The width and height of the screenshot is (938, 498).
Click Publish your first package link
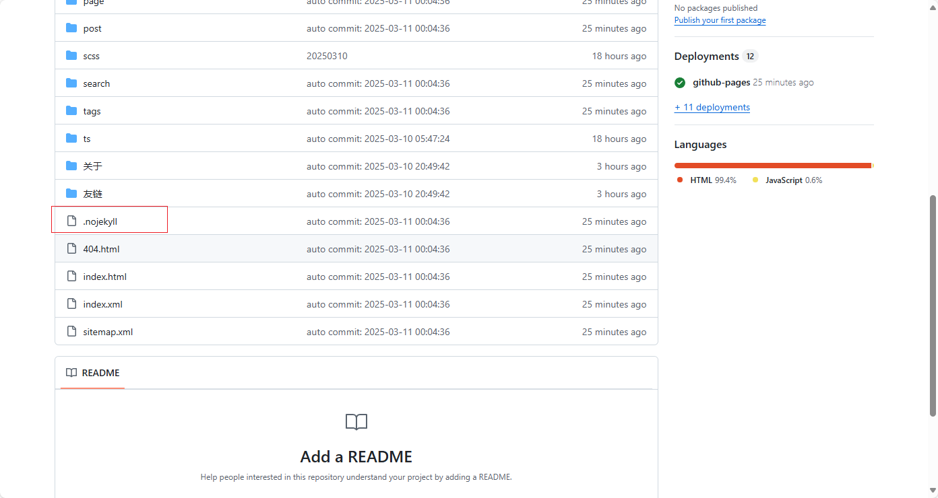coord(720,20)
